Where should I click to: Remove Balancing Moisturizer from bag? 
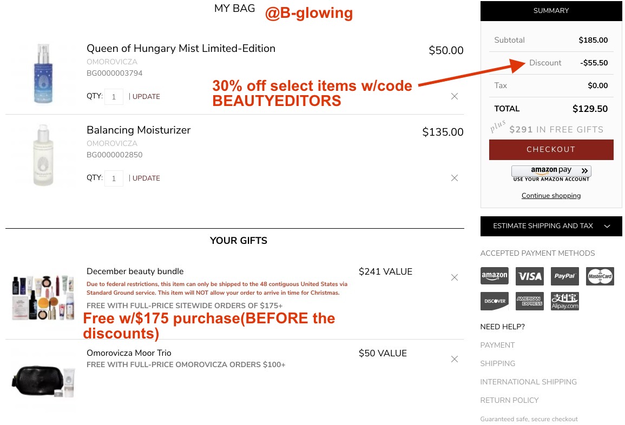[454, 178]
